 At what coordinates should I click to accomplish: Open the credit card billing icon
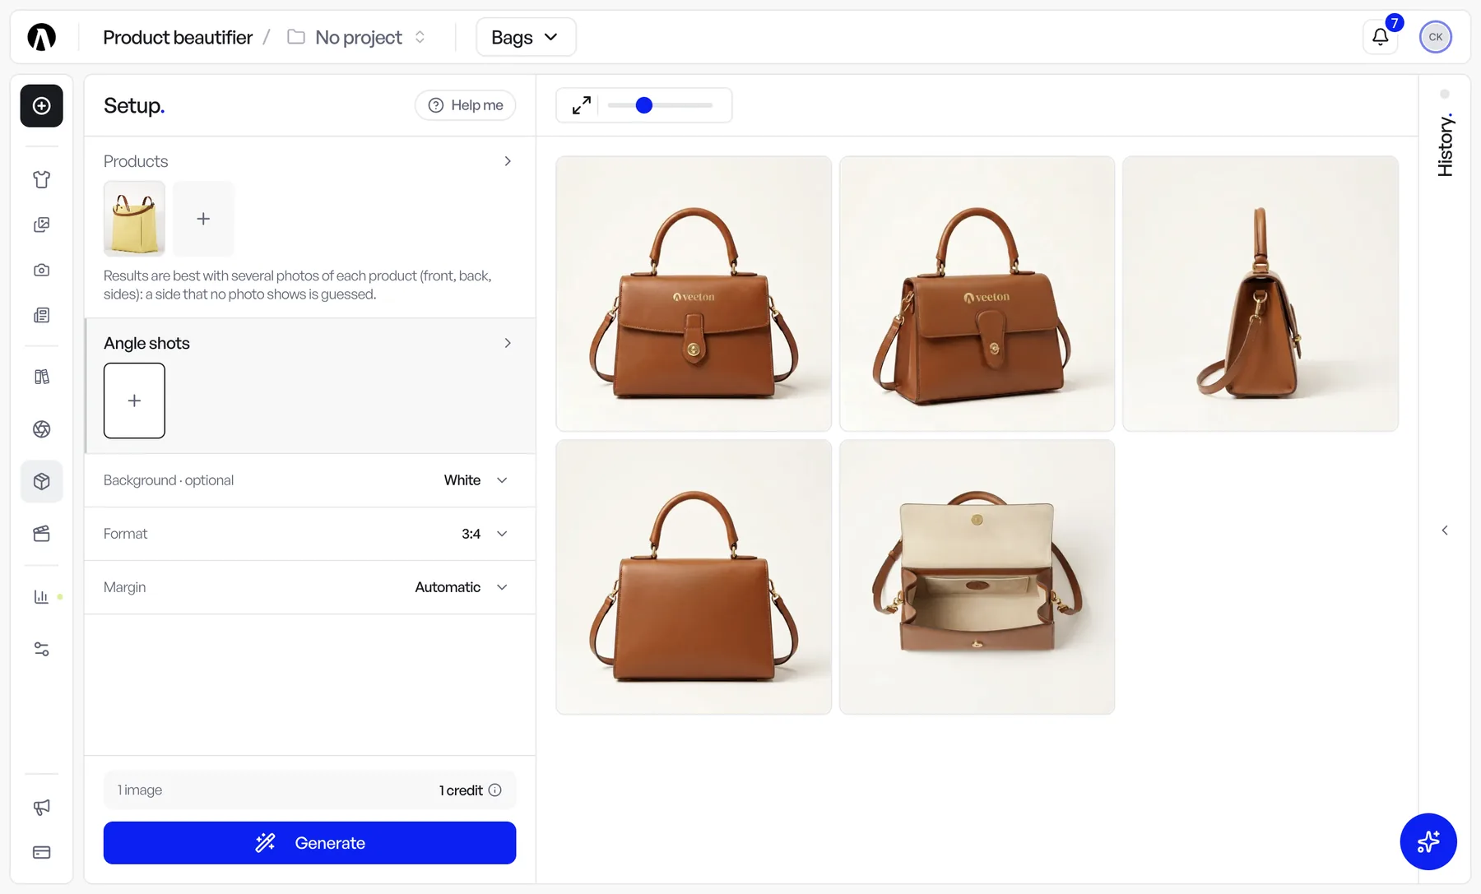click(x=41, y=852)
